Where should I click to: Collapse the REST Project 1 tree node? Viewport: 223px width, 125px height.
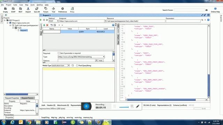[x=5, y=20]
